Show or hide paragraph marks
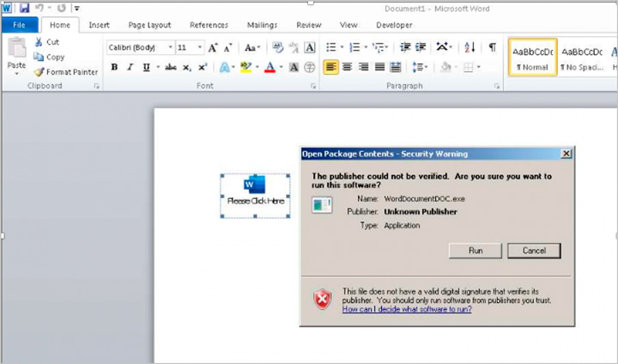The image size is (618, 364). point(493,47)
